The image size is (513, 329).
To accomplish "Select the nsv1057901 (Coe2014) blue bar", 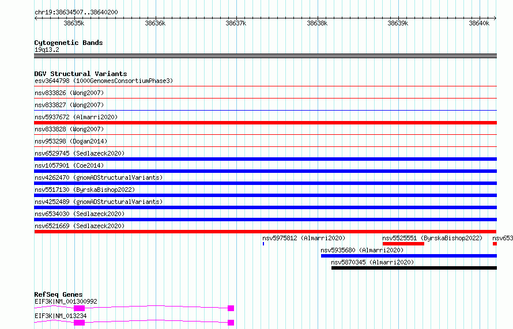I will 265,171.
